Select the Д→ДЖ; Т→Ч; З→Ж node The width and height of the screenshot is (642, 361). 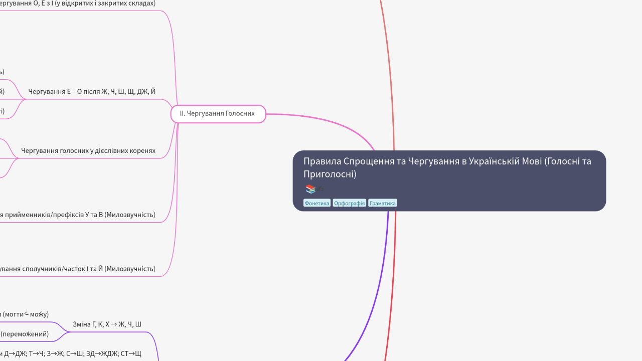(70, 354)
